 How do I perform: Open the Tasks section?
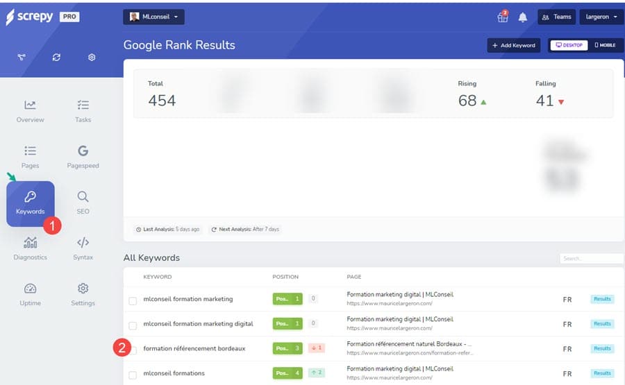(x=83, y=112)
